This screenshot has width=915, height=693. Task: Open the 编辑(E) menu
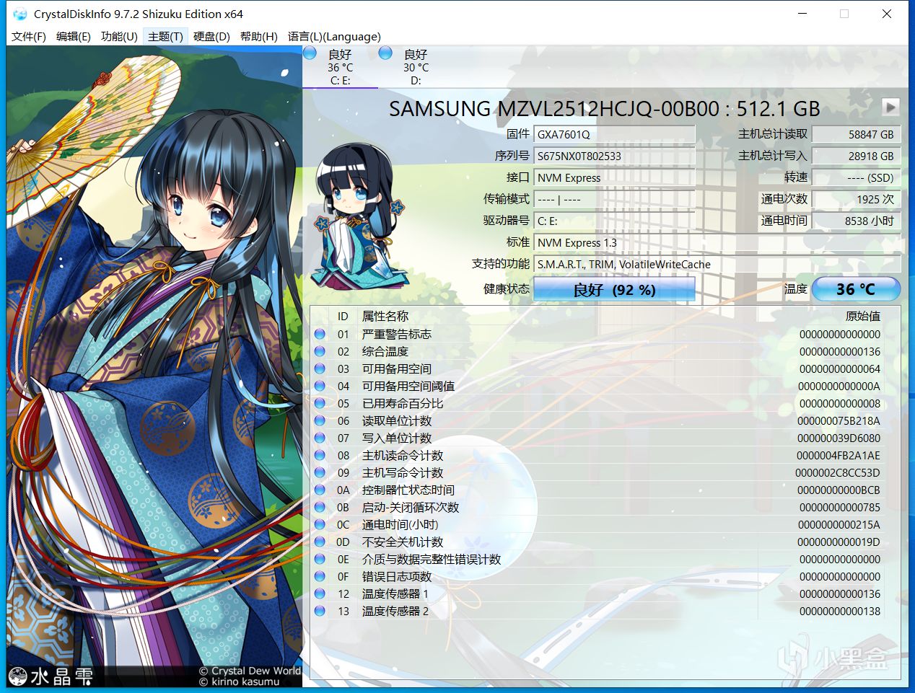pos(74,36)
